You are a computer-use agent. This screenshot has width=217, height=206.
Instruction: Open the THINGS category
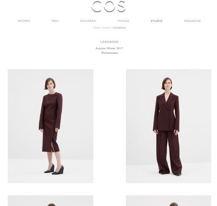(x=123, y=21)
